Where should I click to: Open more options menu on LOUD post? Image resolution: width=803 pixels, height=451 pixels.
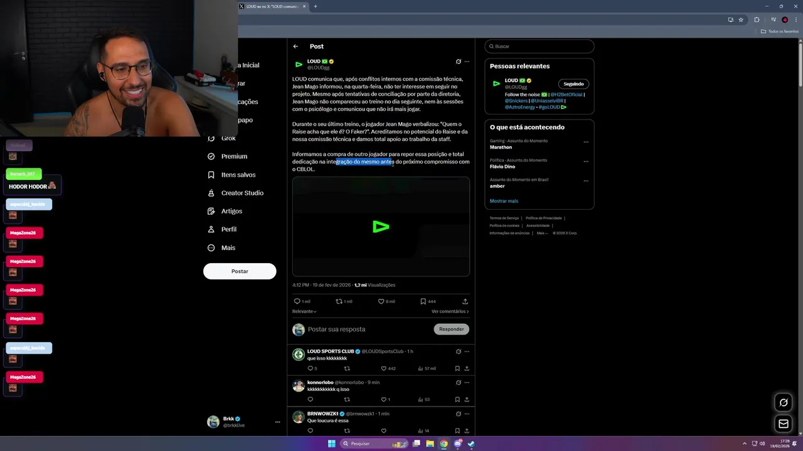[x=466, y=61]
